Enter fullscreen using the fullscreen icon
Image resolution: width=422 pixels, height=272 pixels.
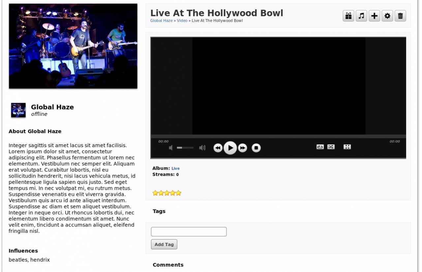coord(347,147)
